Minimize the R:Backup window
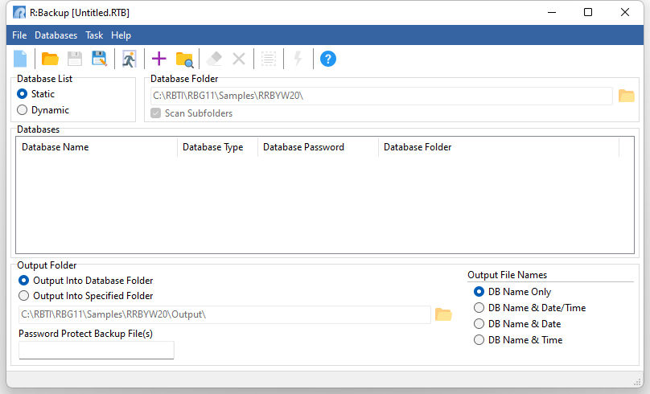Viewport: 650px width, 394px height. tap(552, 12)
